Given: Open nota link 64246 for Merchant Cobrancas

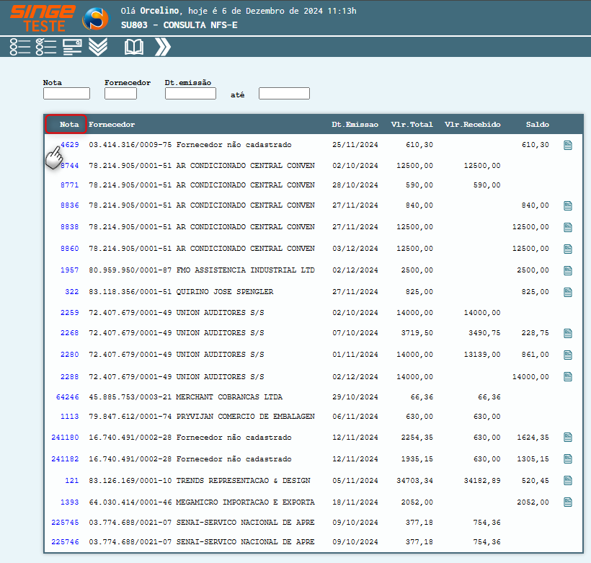Looking at the screenshot, I should [67, 397].
